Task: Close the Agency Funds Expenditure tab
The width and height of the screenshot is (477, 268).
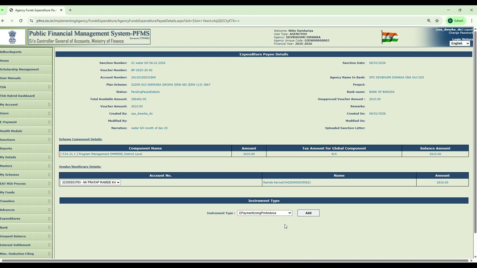Action: point(61,10)
